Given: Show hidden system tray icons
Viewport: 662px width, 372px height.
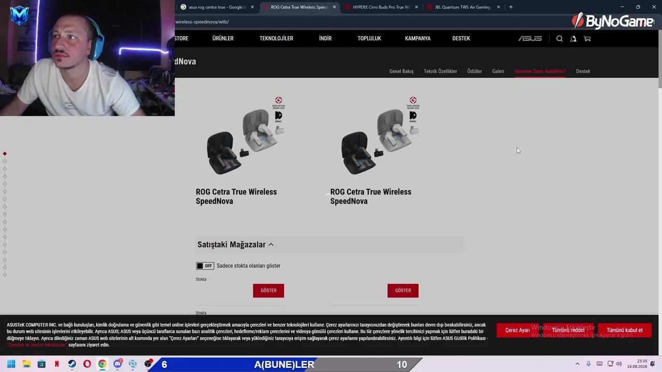Looking at the screenshot, I should (x=578, y=364).
